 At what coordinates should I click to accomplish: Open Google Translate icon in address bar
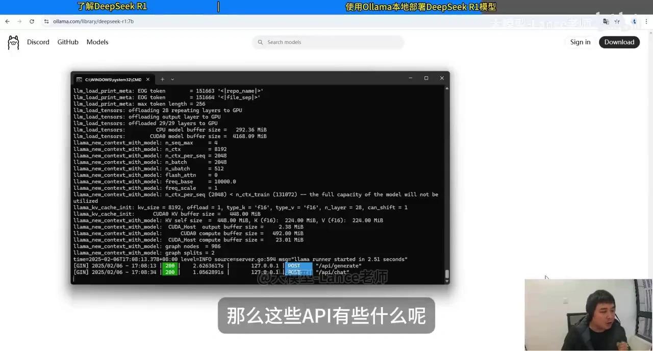click(x=606, y=21)
